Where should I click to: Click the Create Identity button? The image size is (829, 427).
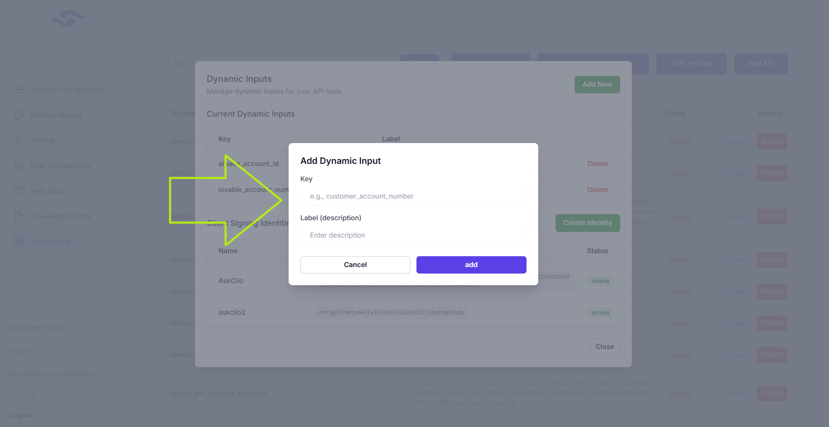(x=588, y=223)
